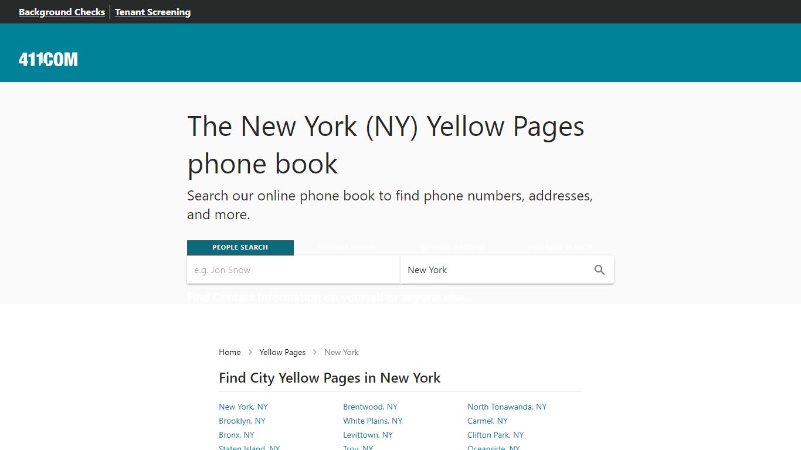Click the 'Find City Yellow Pages in New York' heading
The image size is (801, 450).
coord(330,378)
